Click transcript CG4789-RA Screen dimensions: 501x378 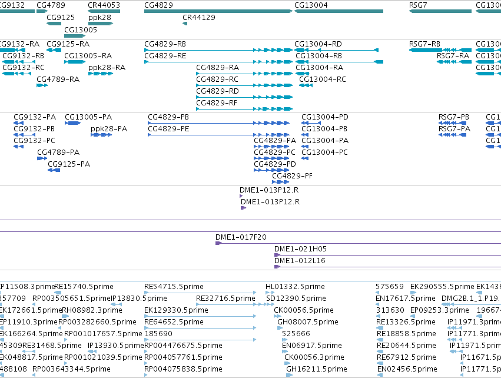click(x=42, y=85)
